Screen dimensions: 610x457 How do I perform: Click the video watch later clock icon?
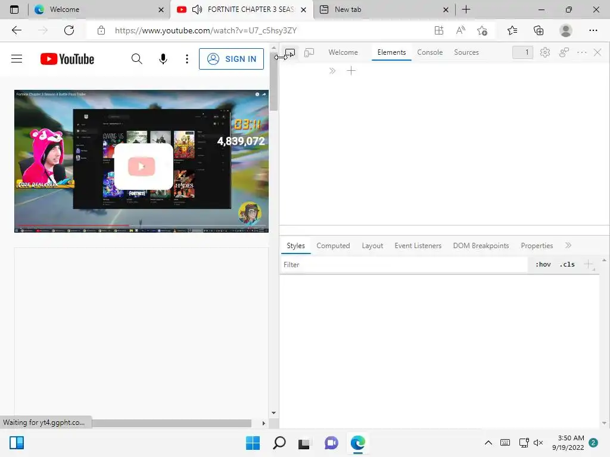point(257,94)
